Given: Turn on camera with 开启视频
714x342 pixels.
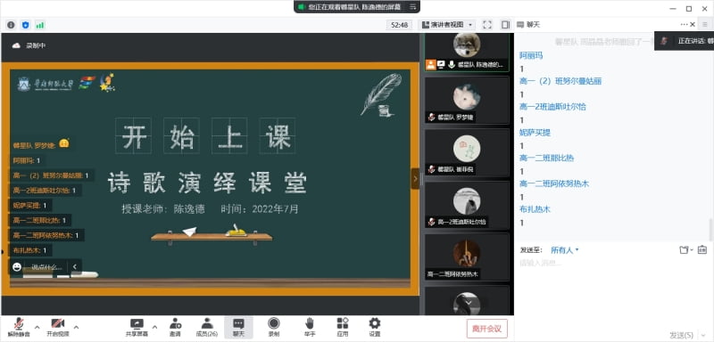Looking at the screenshot, I should coord(58,328).
